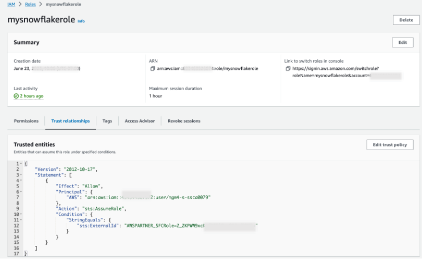
Task: Delete the mysnowflakerole role
Action: (x=406, y=20)
